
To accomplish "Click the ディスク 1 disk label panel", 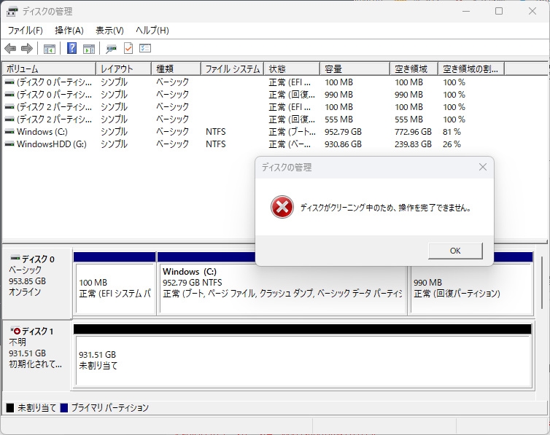I will 36,355.
